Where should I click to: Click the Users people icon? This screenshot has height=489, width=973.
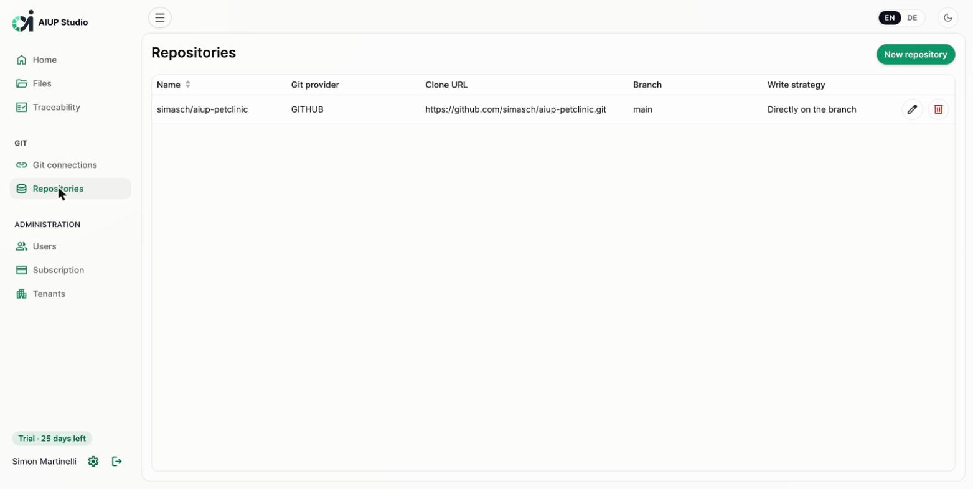(21, 246)
